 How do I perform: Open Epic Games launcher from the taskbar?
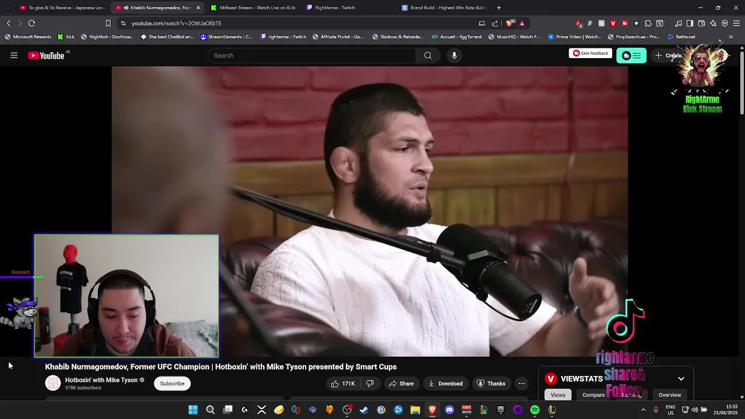501,410
